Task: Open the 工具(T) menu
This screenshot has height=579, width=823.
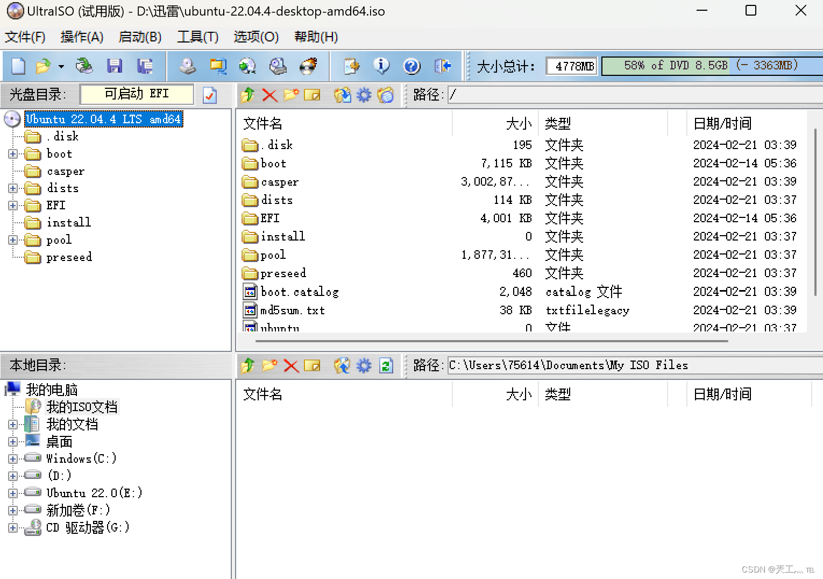Action: click(x=197, y=37)
